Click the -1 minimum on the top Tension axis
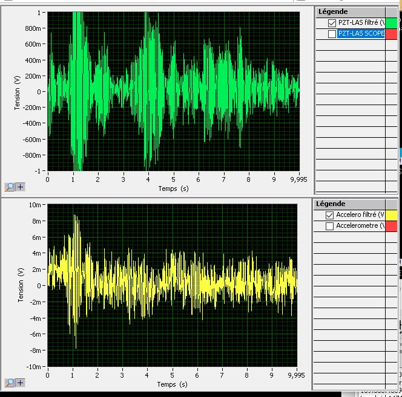This screenshot has width=402, height=397. pos(40,171)
